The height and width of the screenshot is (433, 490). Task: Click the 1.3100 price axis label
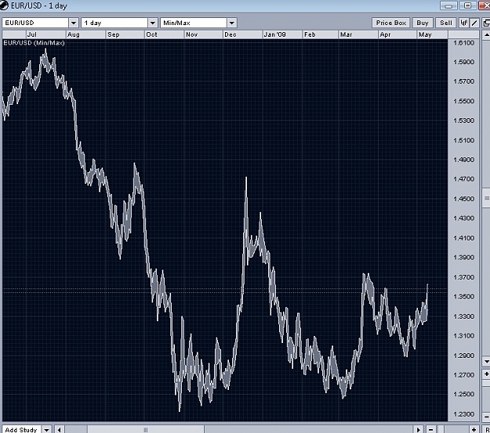pyautogui.click(x=464, y=336)
